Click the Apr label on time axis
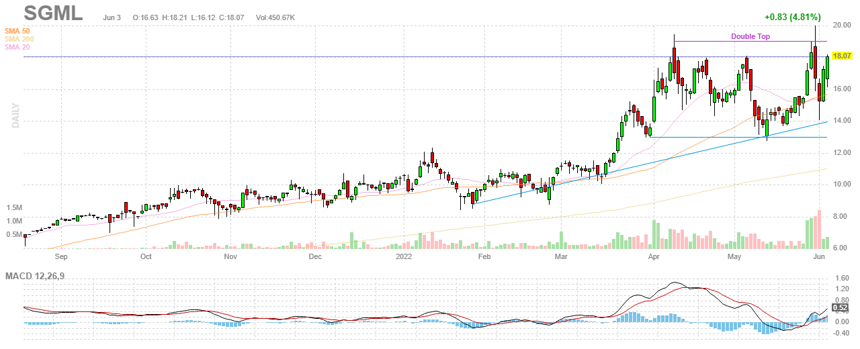Screen dimensions: 860x349 pos(652,256)
